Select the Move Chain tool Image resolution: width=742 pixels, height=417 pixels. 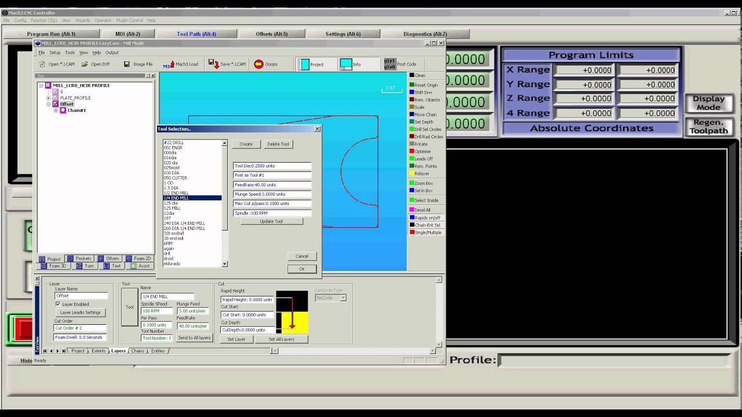tap(423, 115)
